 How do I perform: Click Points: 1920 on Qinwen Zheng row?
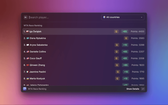click(138, 65)
